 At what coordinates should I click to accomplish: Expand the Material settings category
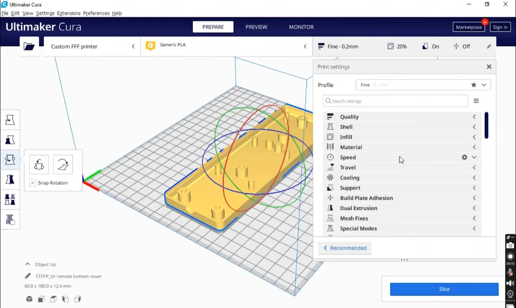click(402, 147)
